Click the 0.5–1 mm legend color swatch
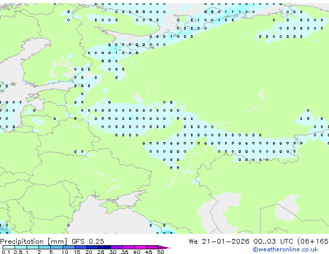 21,247
